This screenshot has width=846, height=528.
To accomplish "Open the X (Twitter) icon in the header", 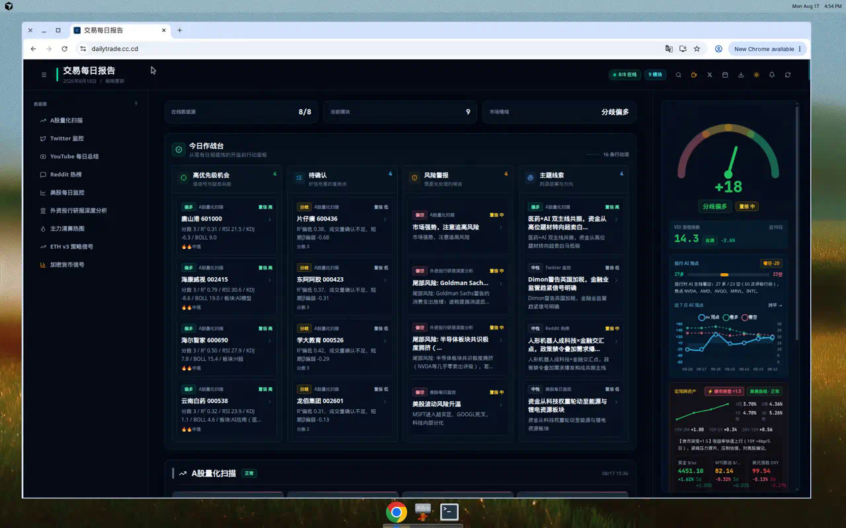I will (x=710, y=75).
